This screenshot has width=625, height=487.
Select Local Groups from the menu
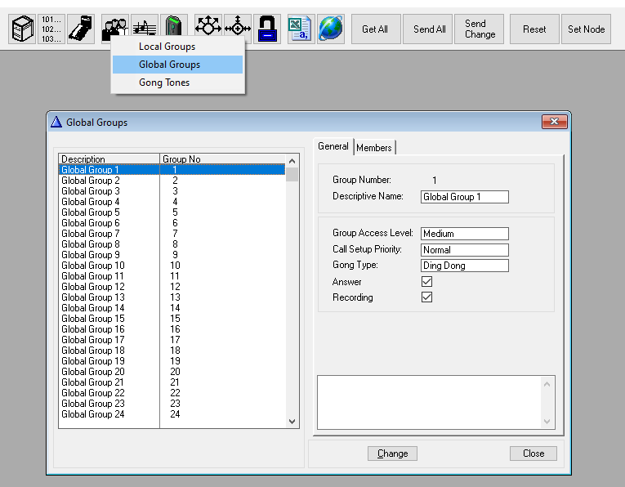point(167,47)
